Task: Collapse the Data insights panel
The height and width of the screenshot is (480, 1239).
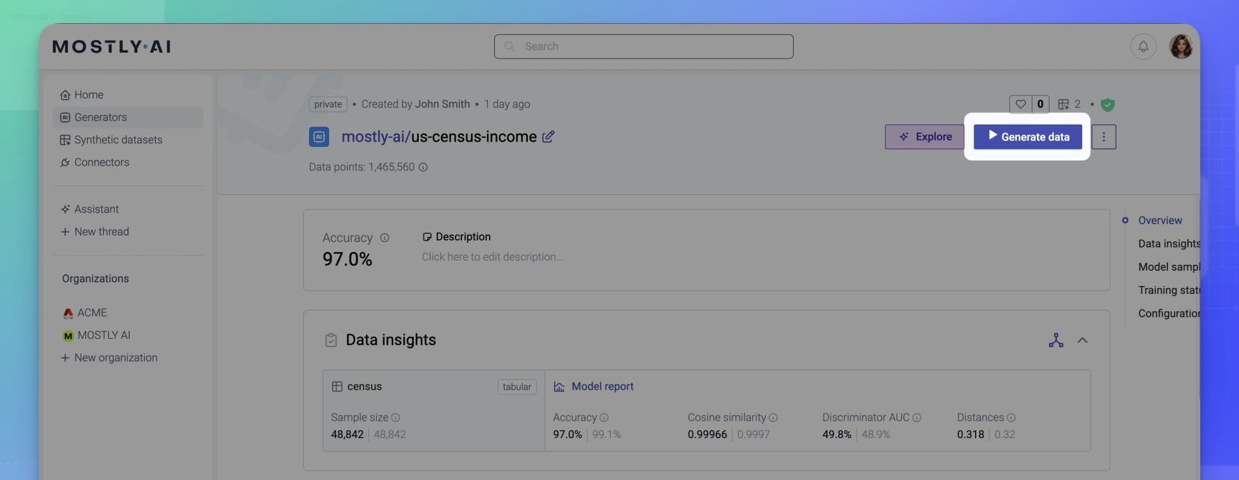Action: [x=1082, y=340]
